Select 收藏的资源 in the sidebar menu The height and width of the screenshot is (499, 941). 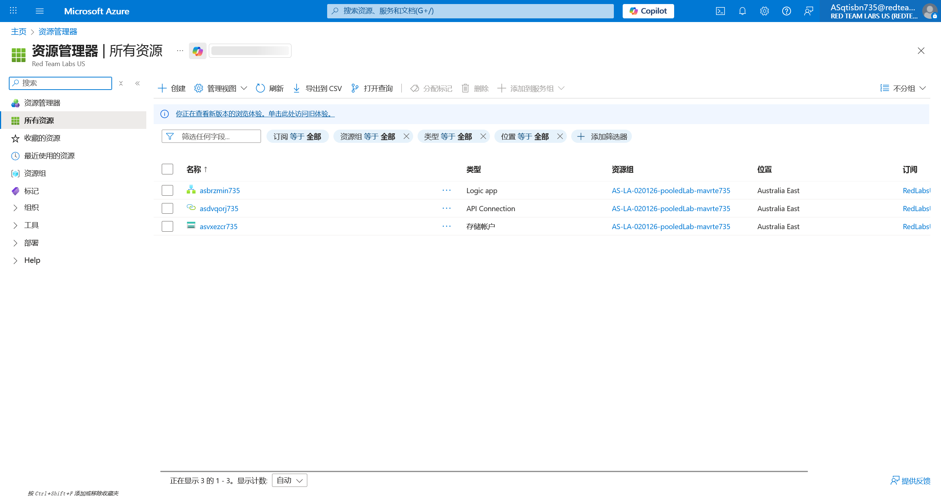point(42,138)
